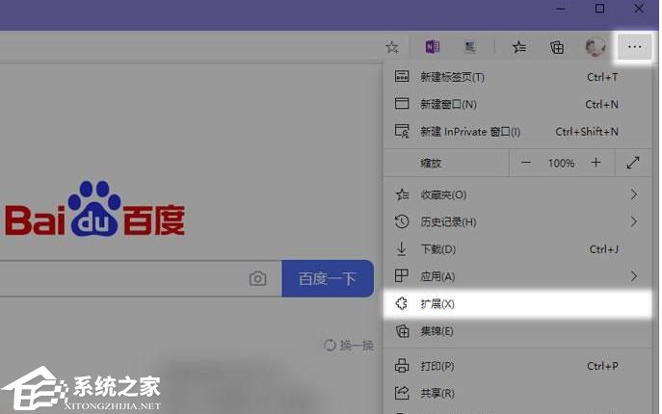The image size is (662, 414).
Task: Enter full screen via the arrow icon
Action: (633, 163)
